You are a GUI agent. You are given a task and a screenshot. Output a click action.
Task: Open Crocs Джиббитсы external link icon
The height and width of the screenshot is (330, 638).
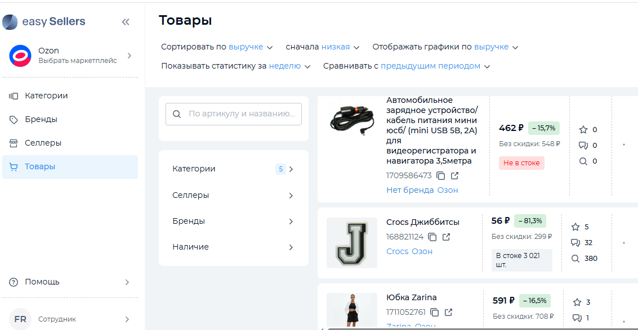[x=447, y=237]
